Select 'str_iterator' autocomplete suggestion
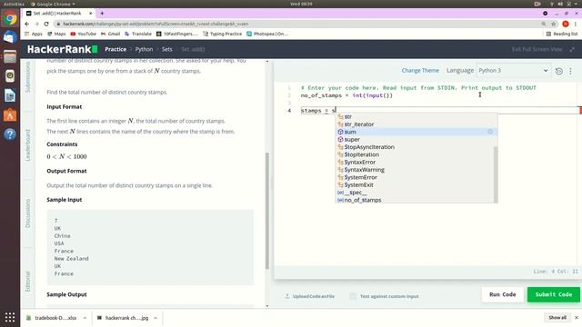 pos(416,124)
